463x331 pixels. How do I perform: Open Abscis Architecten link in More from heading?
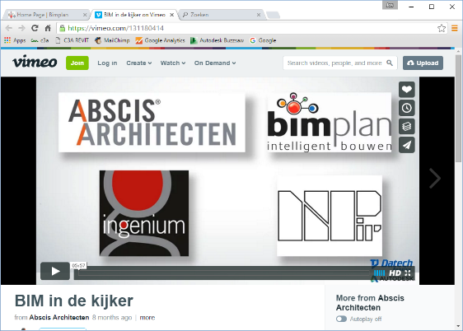(x=370, y=303)
